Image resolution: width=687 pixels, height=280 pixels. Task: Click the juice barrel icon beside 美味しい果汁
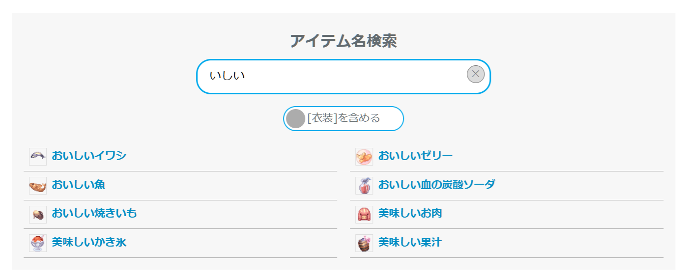pyautogui.click(x=364, y=243)
